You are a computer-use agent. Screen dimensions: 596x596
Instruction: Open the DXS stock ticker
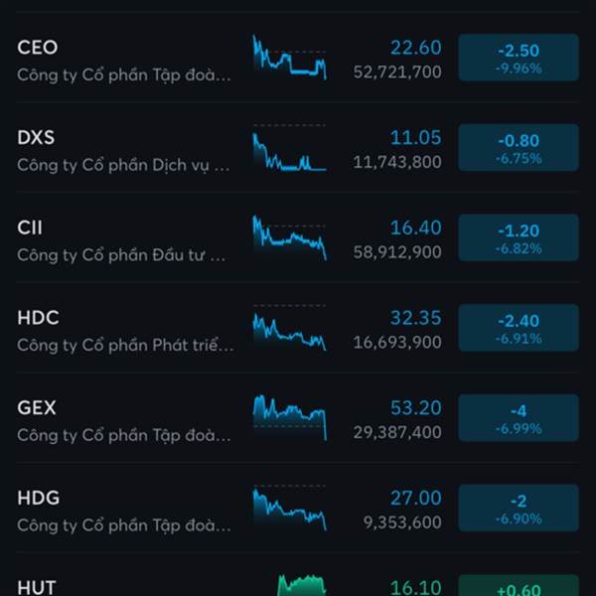click(36, 138)
